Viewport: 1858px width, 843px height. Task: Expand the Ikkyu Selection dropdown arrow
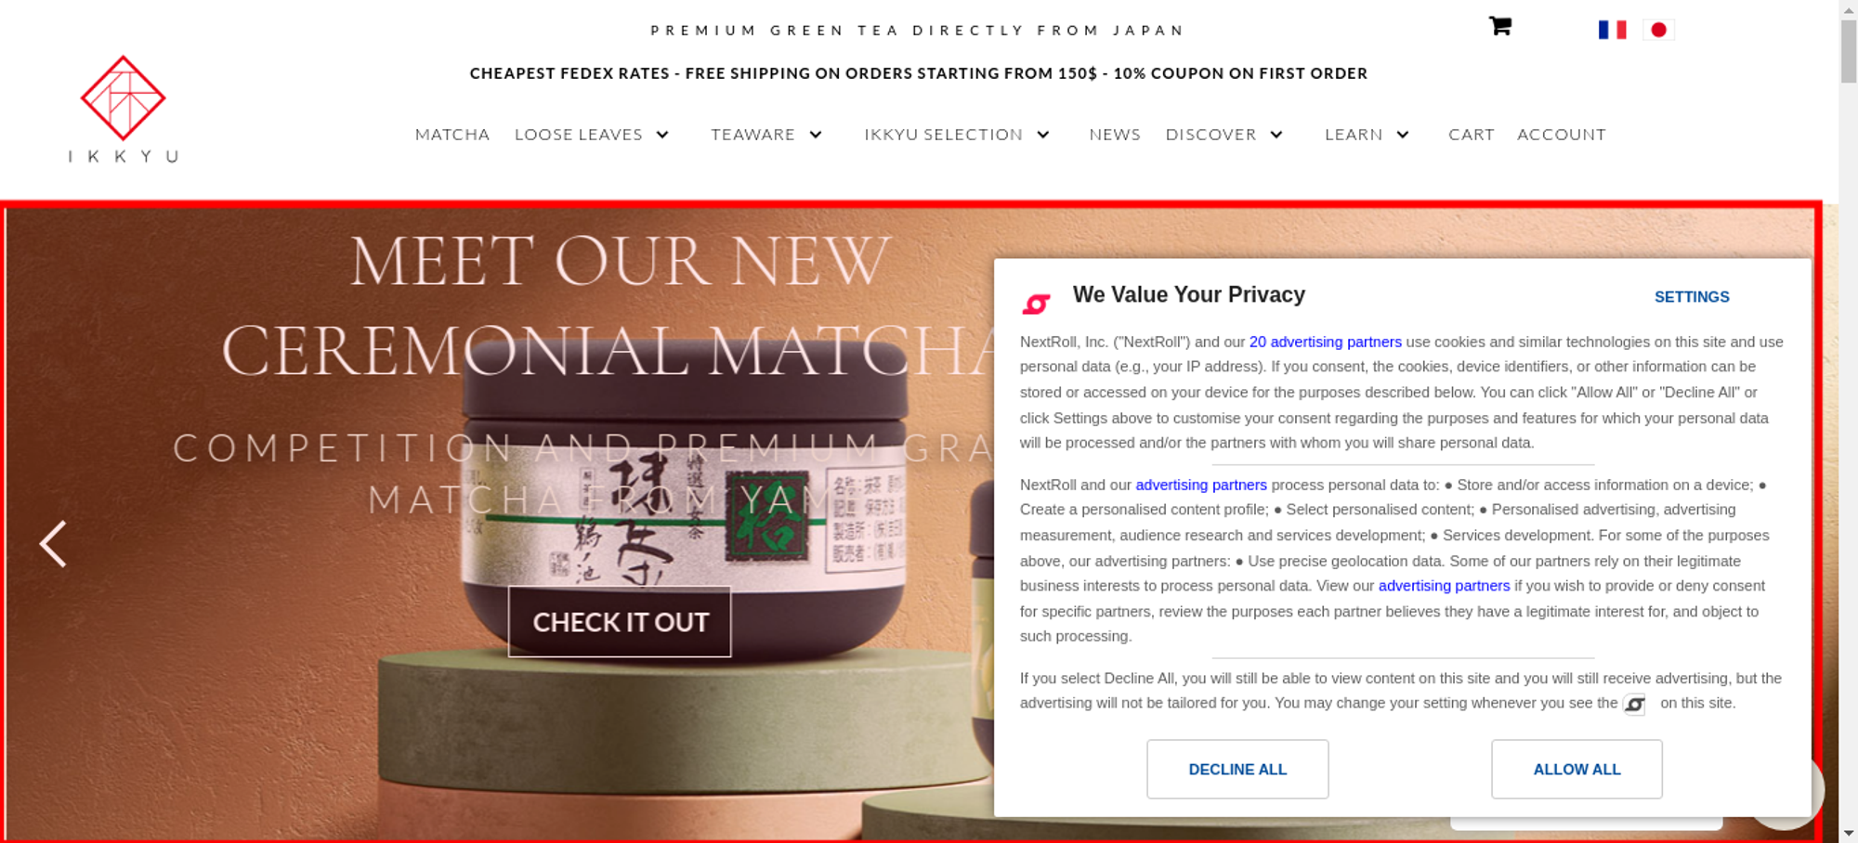coord(1043,135)
